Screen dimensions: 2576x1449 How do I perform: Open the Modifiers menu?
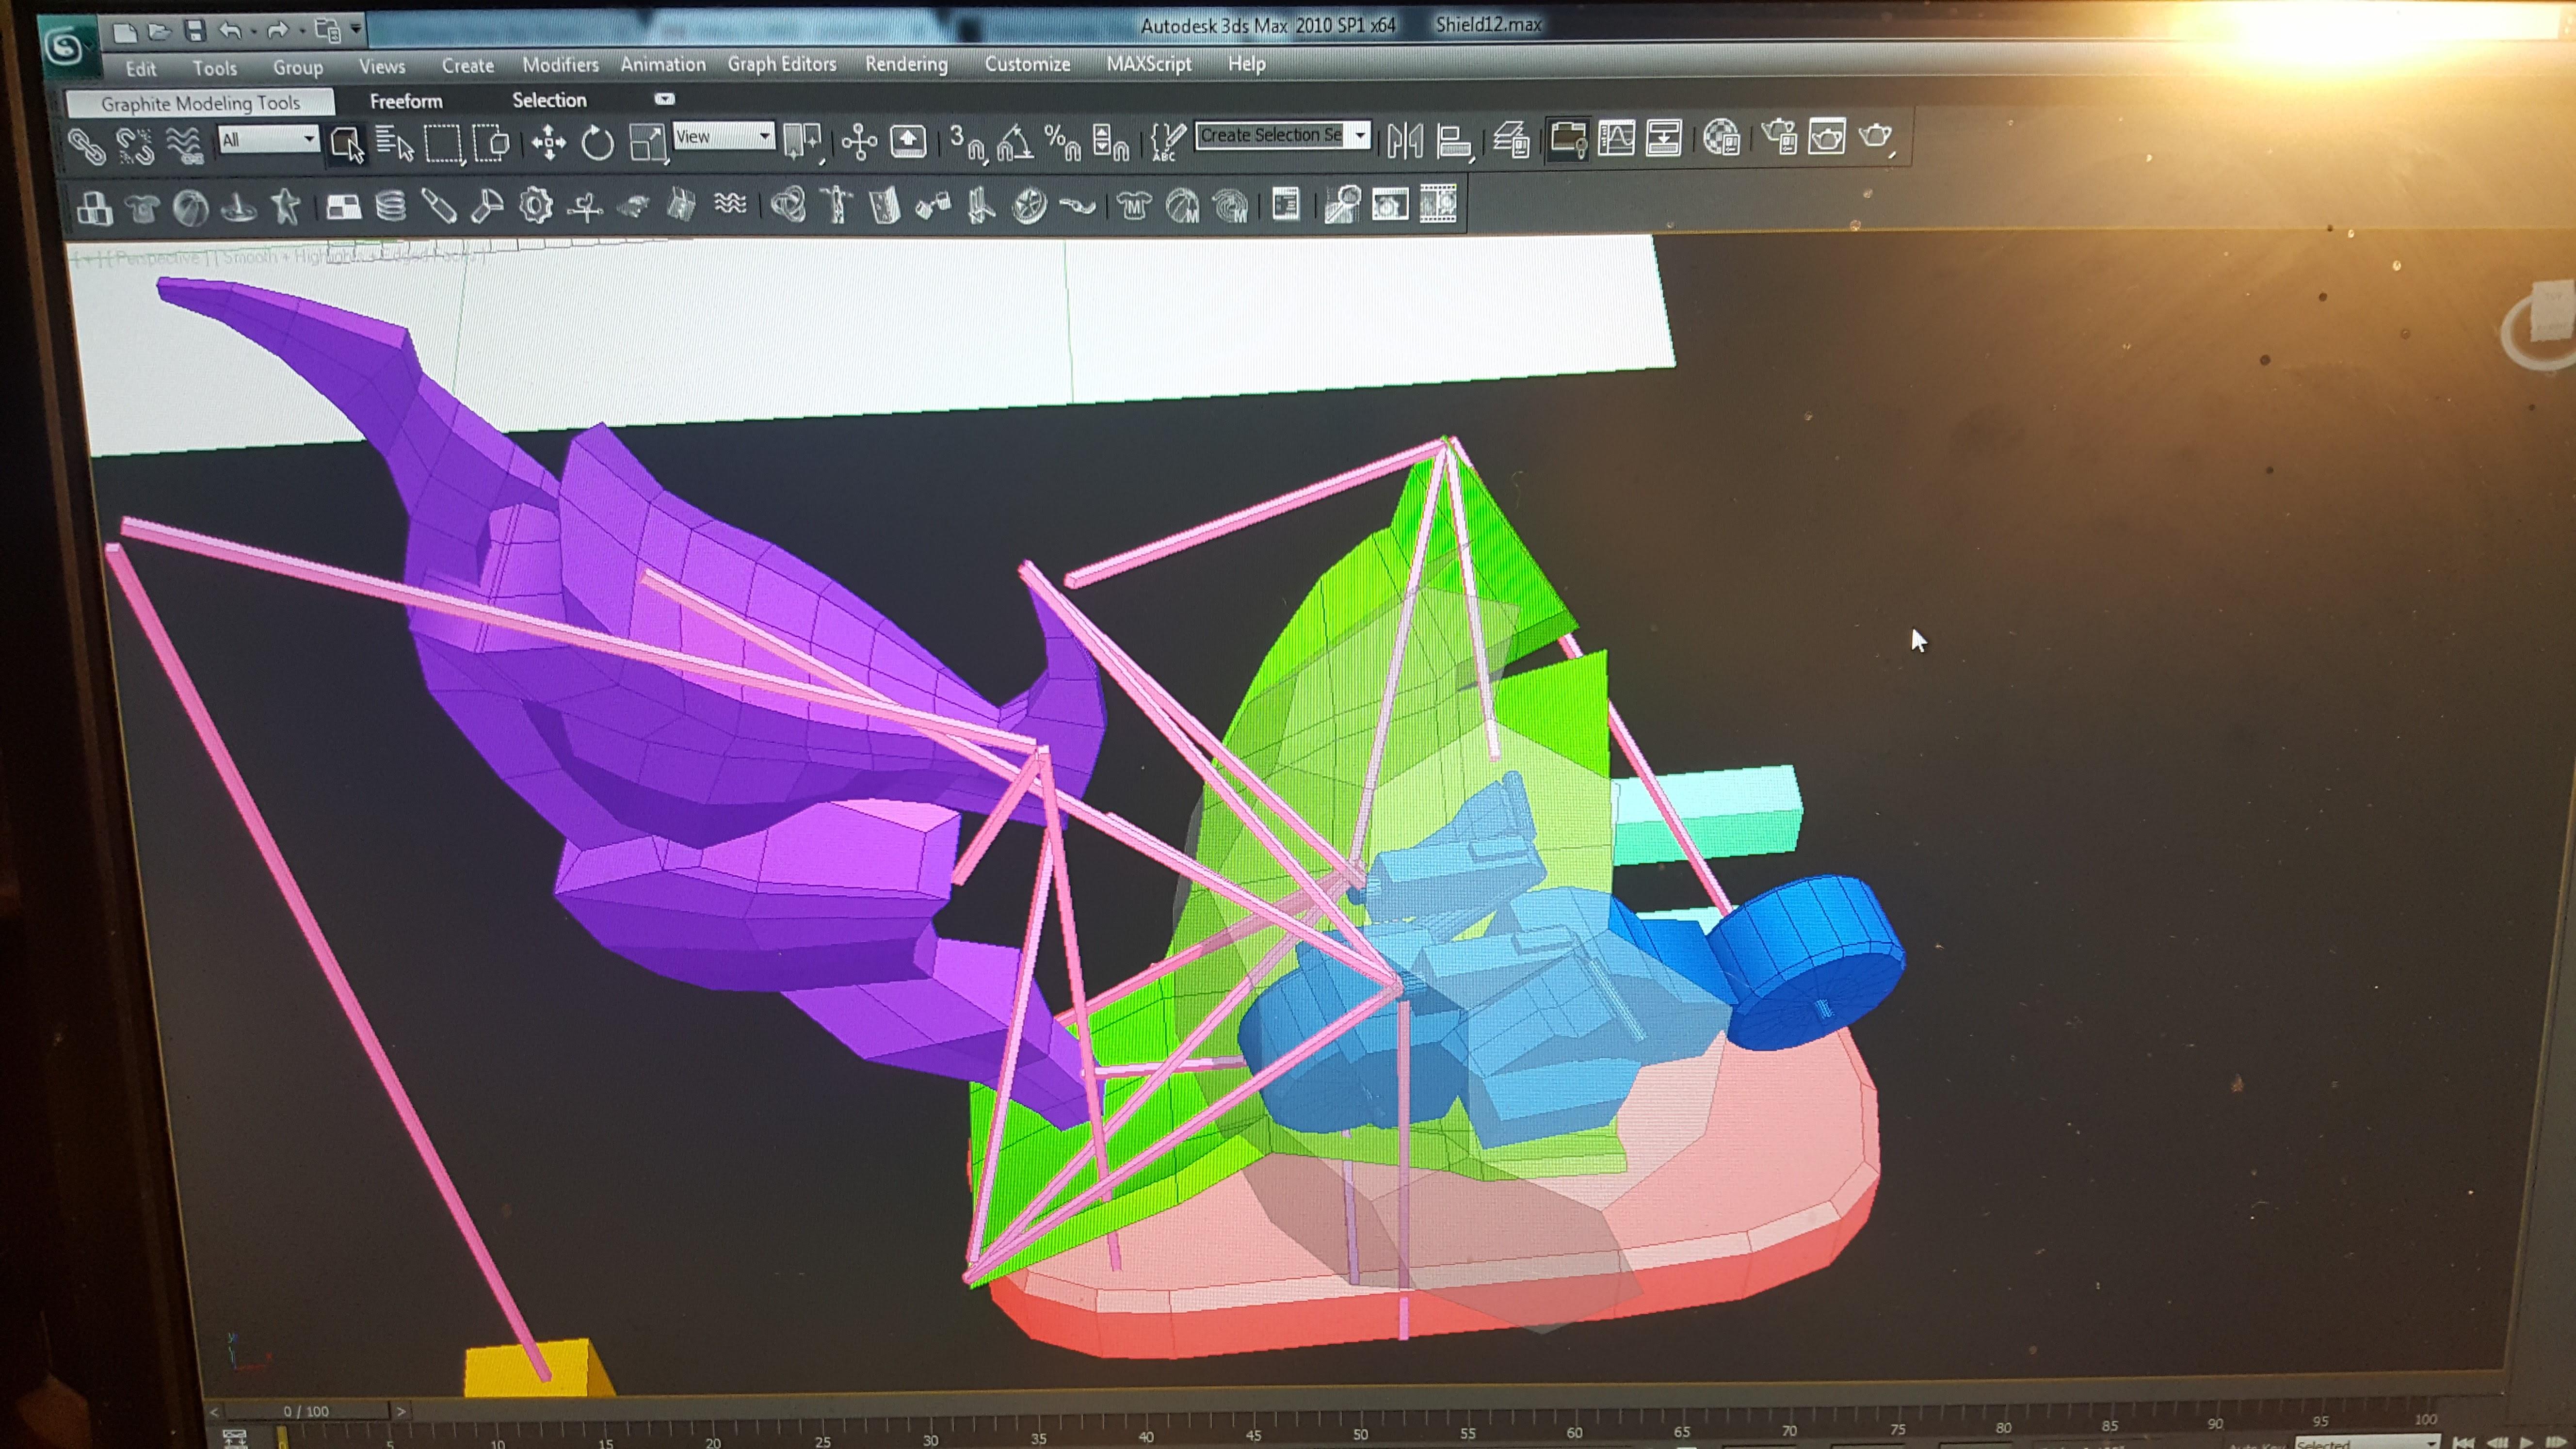(560, 64)
